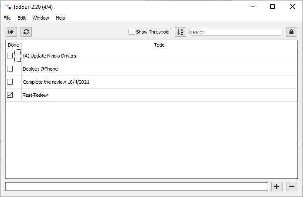Uncheck the Test Todour task

(10, 95)
